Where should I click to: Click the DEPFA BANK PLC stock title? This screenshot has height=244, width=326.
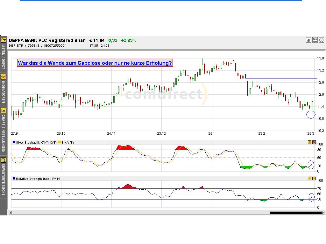pyautogui.click(x=47, y=40)
